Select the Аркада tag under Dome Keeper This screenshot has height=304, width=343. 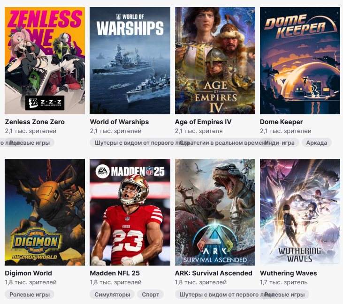click(317, 143)
